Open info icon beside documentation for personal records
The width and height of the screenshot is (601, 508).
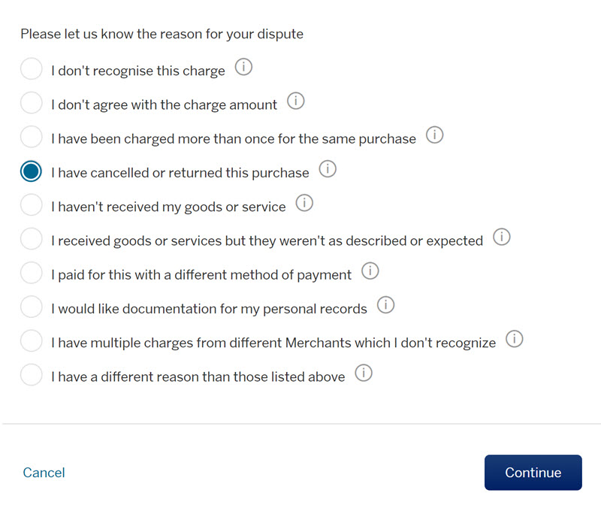pos(385,305)
